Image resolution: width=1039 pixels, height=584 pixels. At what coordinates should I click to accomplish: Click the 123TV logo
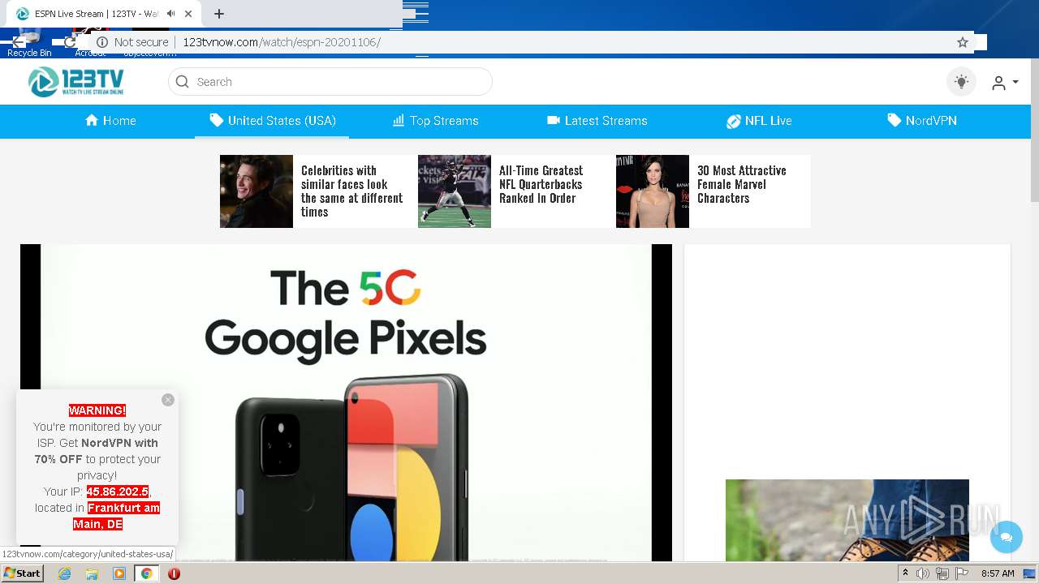pyautogui.click(x=75, y=82)
